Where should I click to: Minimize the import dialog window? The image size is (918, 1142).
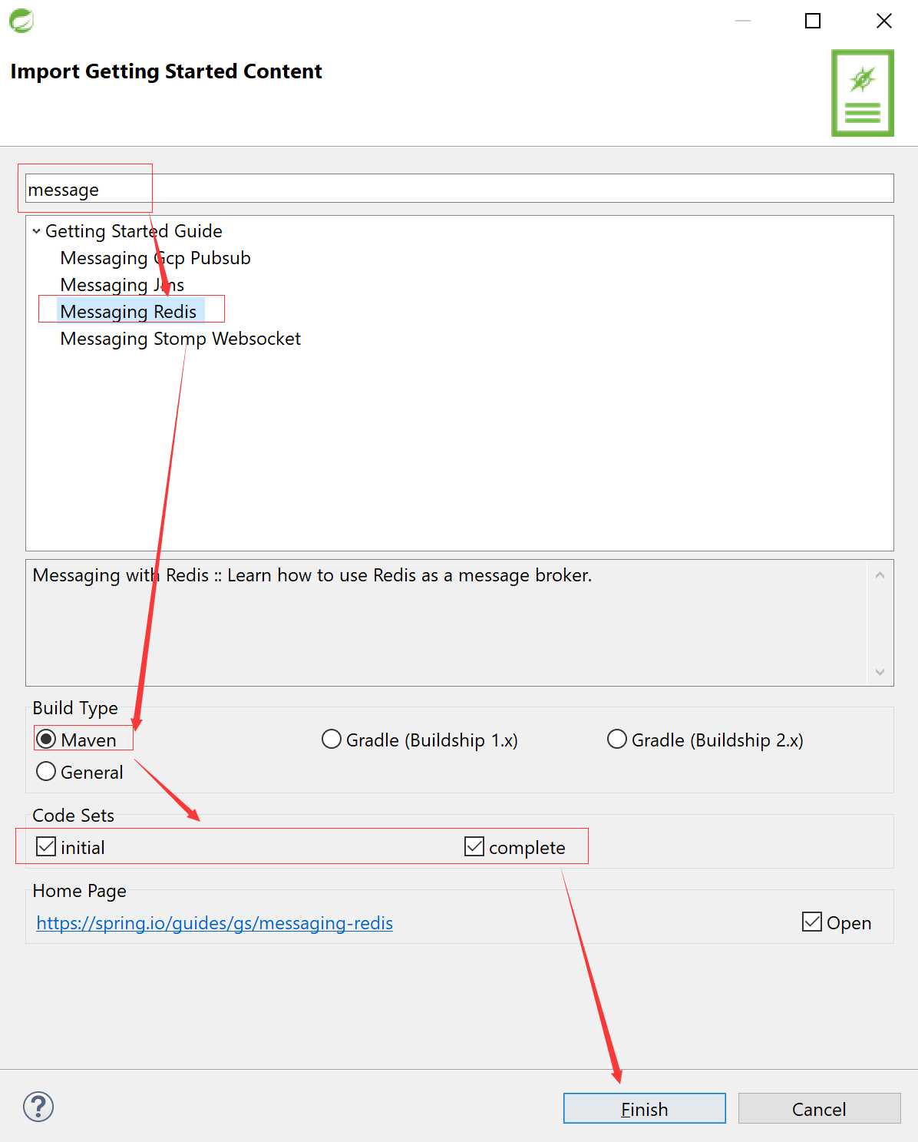click(x=743, y=21)
